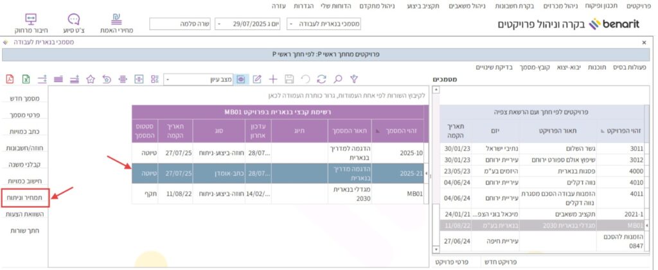Click the pencil edit icon
Viewport: 658px width, 270px height.
click(x=257, y=79)
